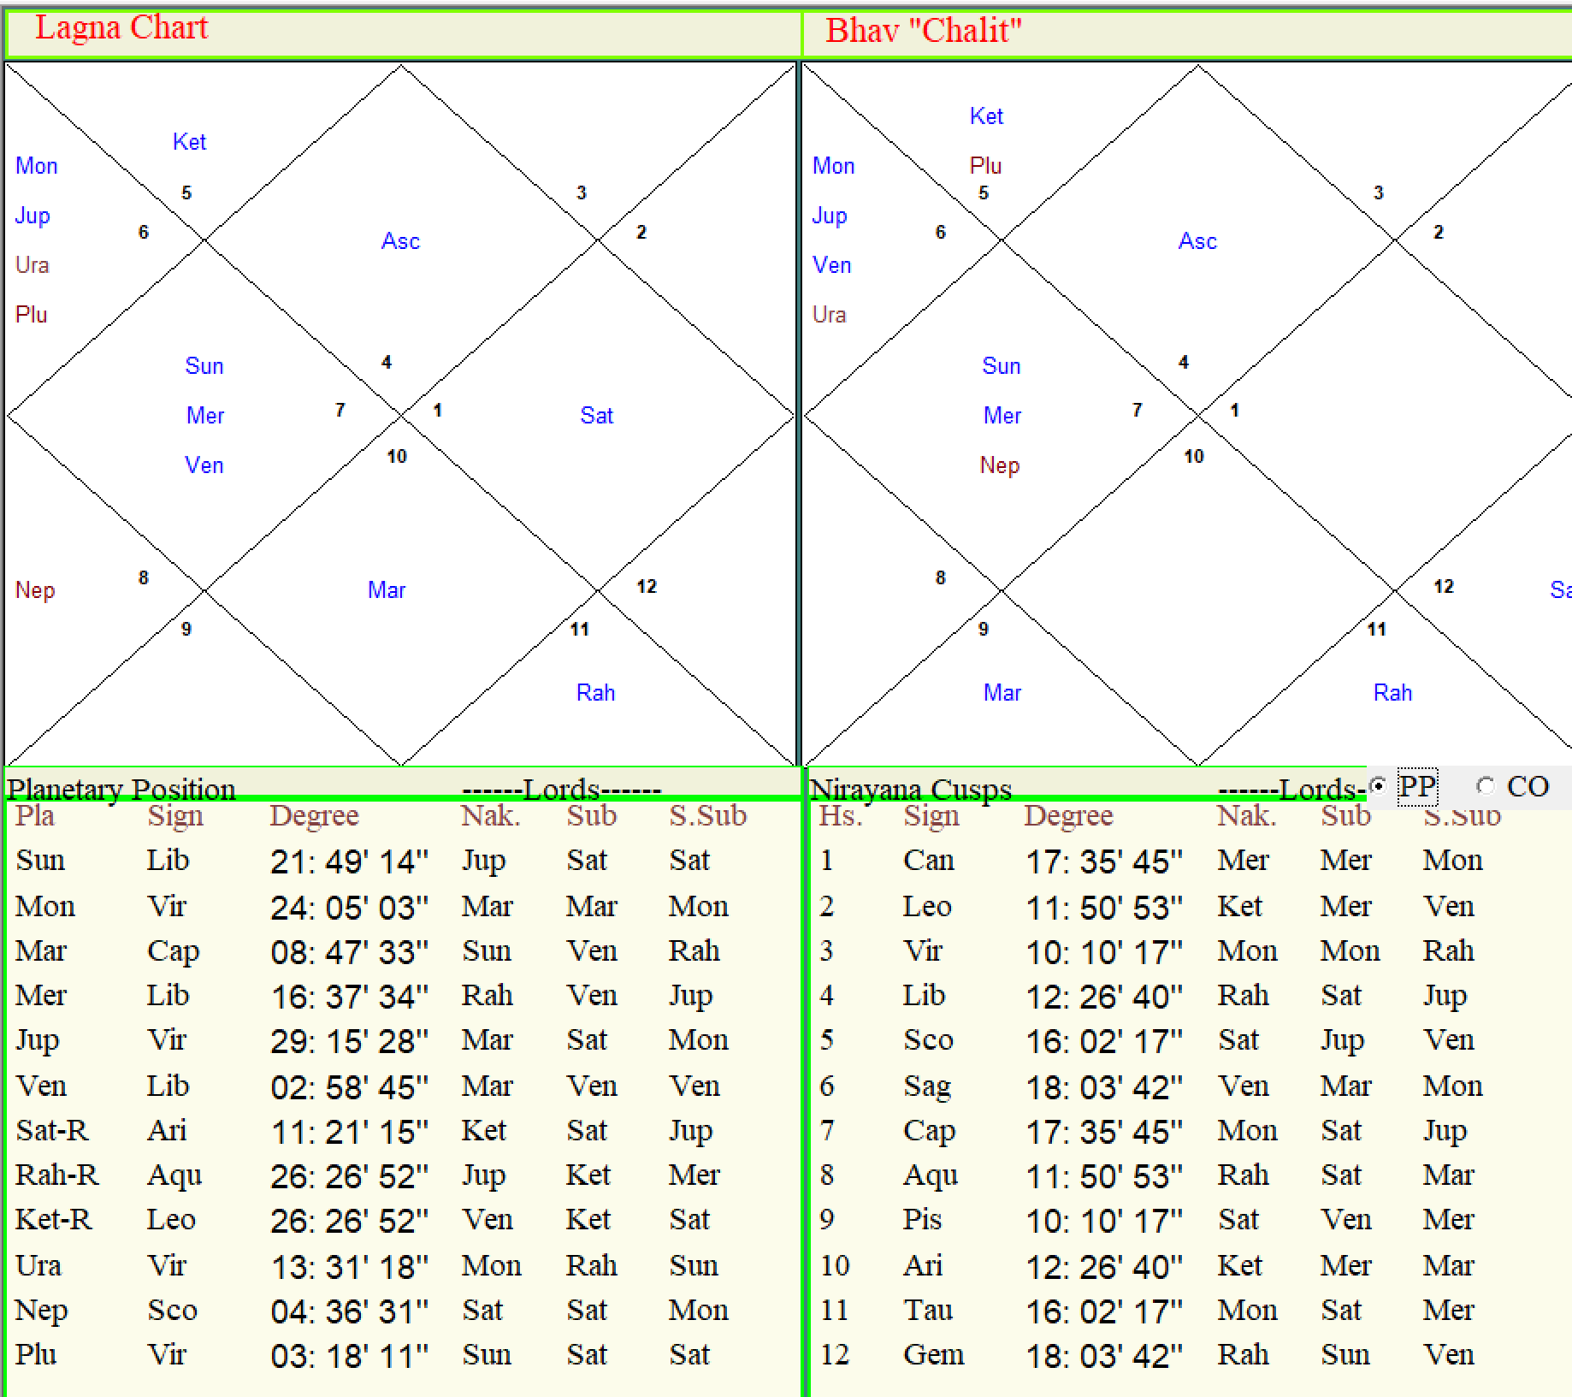Click cusp 1 sign Can
This screenshot has height=1397, width=1572.
point(928,861)
